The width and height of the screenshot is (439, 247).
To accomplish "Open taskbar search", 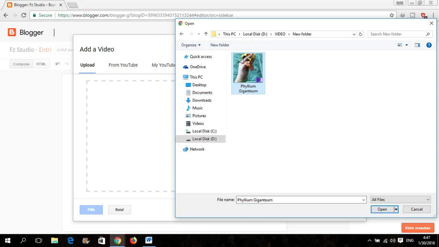I will click(23, 240).
